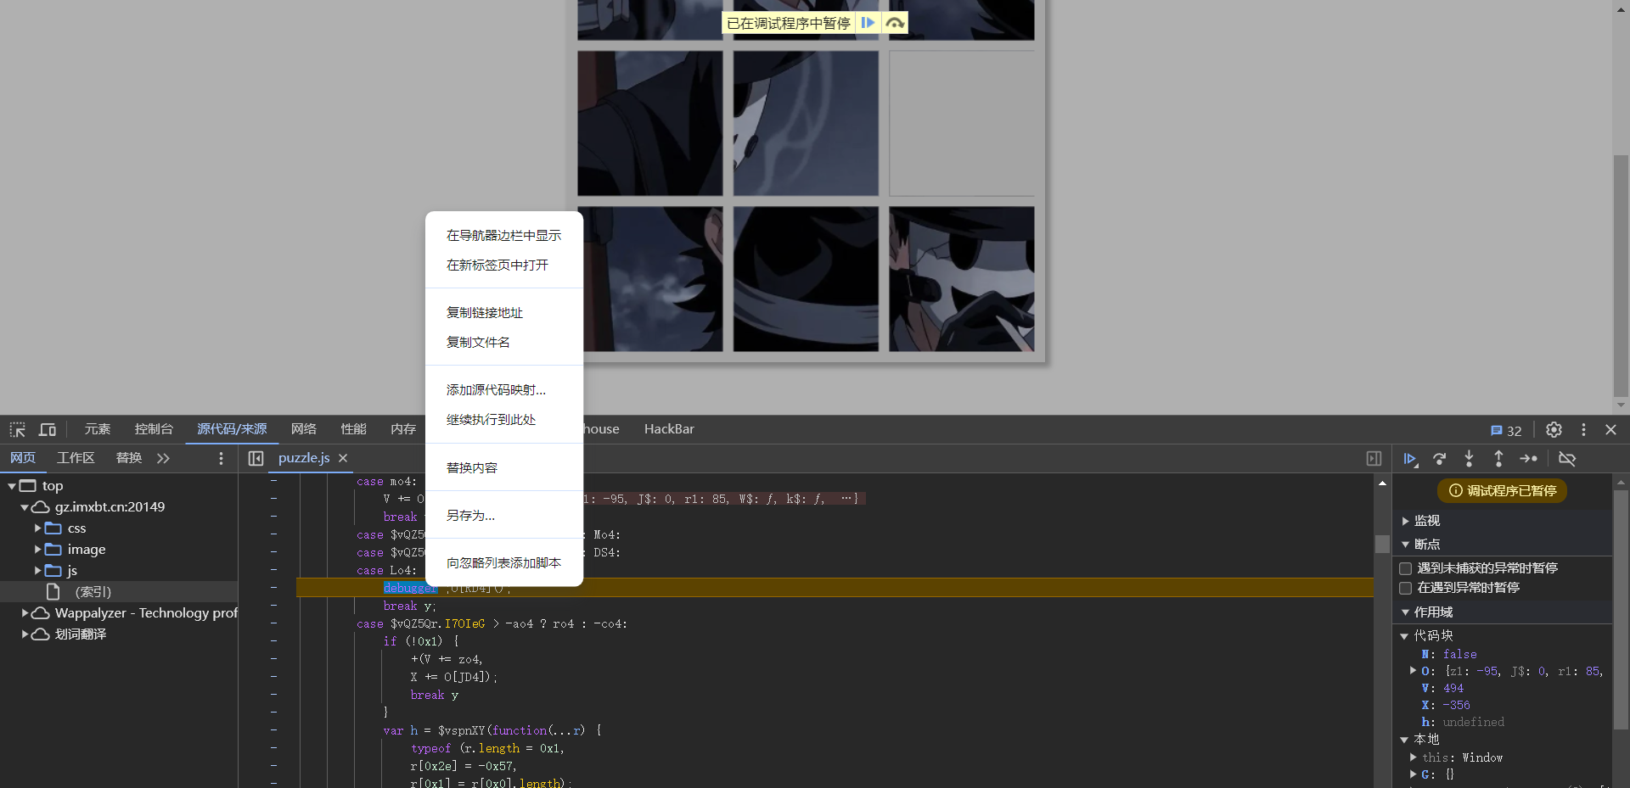Click the step out of function icon
1630x788 pixels.
coord(1498,459)
